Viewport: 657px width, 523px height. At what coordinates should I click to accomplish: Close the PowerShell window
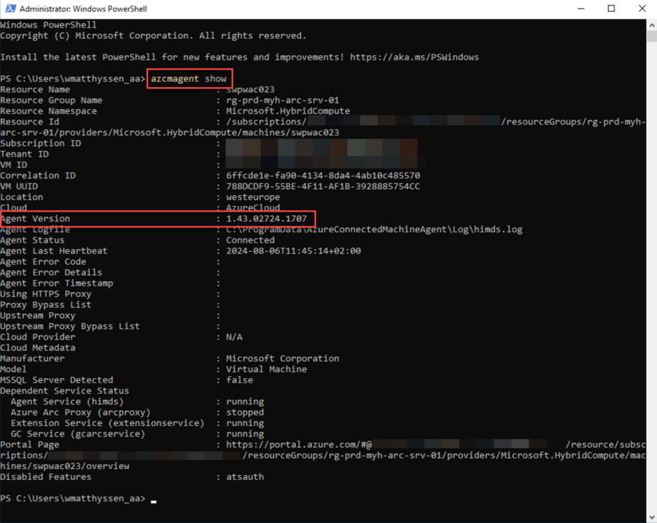point(642,8)
